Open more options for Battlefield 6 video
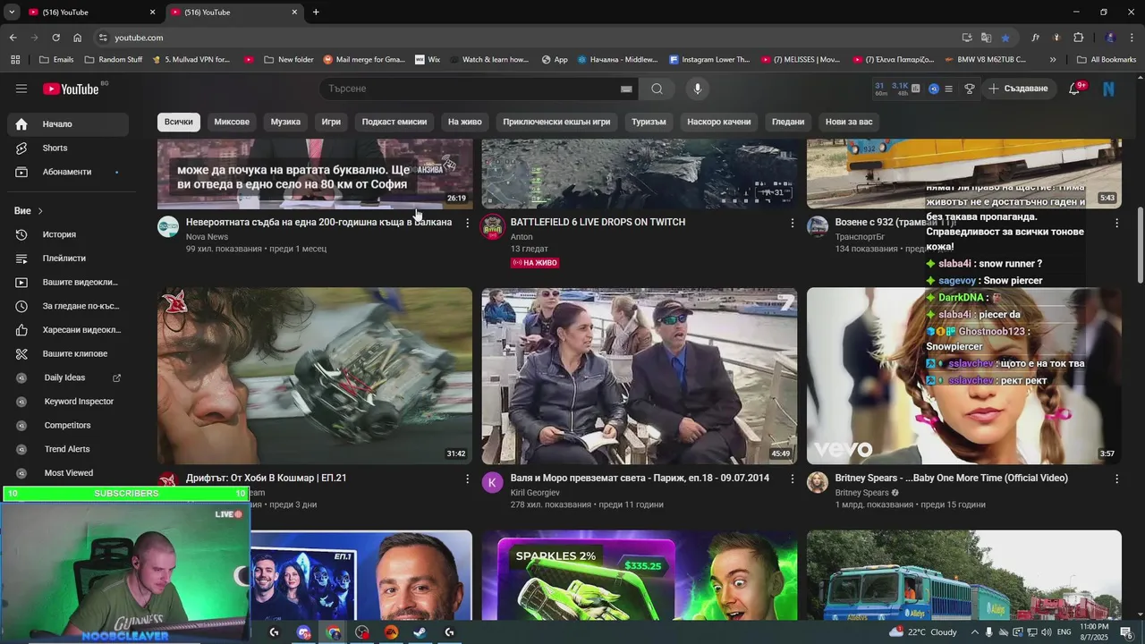Image resolution: width=1145 pixels, height=644 pixels. coord(792,223)
